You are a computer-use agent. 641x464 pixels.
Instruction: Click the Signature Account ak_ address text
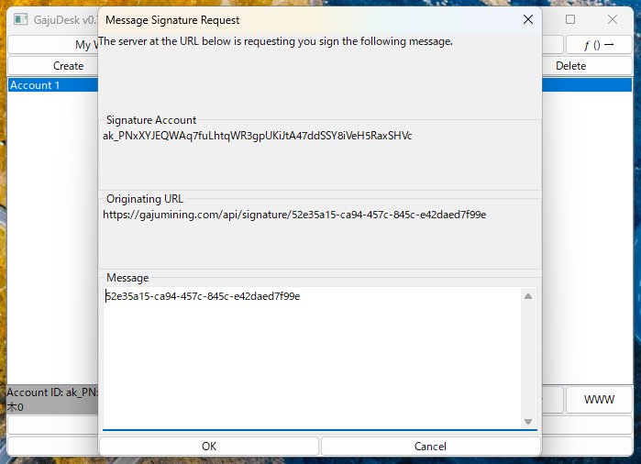[258, 136]
